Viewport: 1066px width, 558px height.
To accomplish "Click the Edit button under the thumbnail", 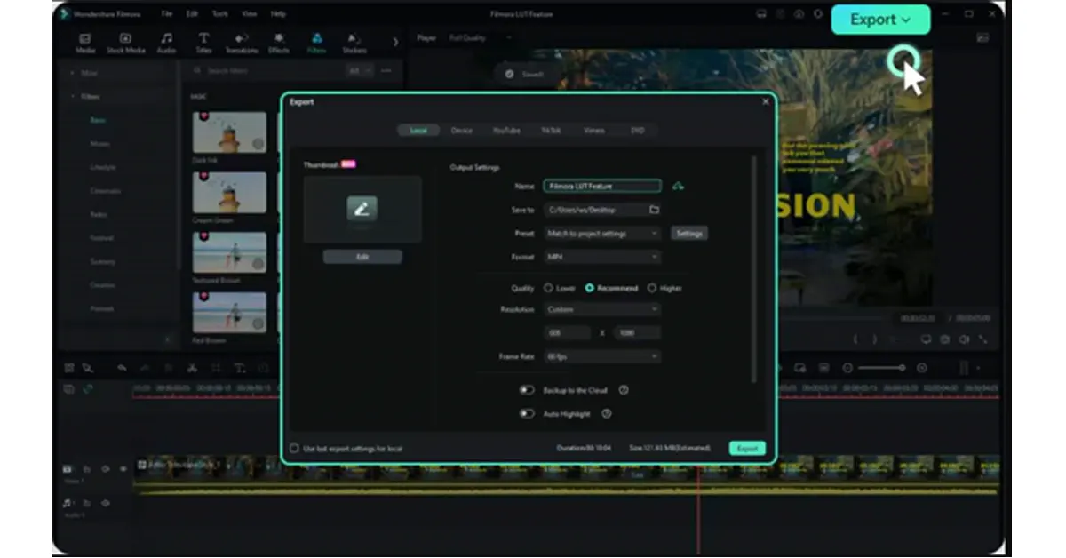I will click(x=362, y=257).
